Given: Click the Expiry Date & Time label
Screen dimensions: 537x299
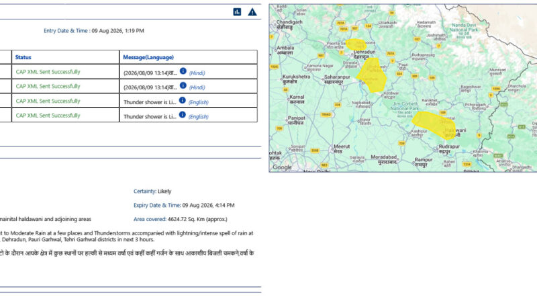Looking at the screenshot, I should (157, 206).
